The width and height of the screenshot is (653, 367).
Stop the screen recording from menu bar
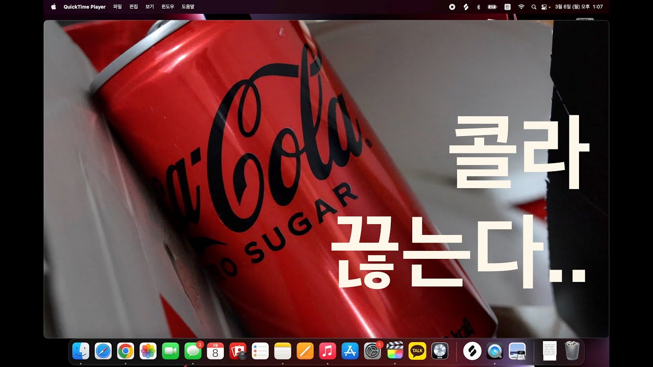pyautogui.click(x=452, y=7)
